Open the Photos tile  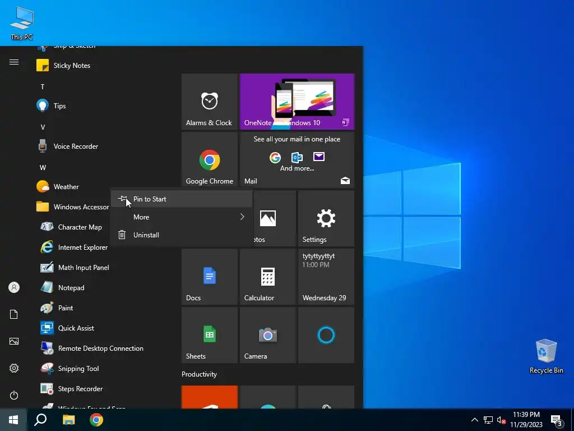coord(275,218)
